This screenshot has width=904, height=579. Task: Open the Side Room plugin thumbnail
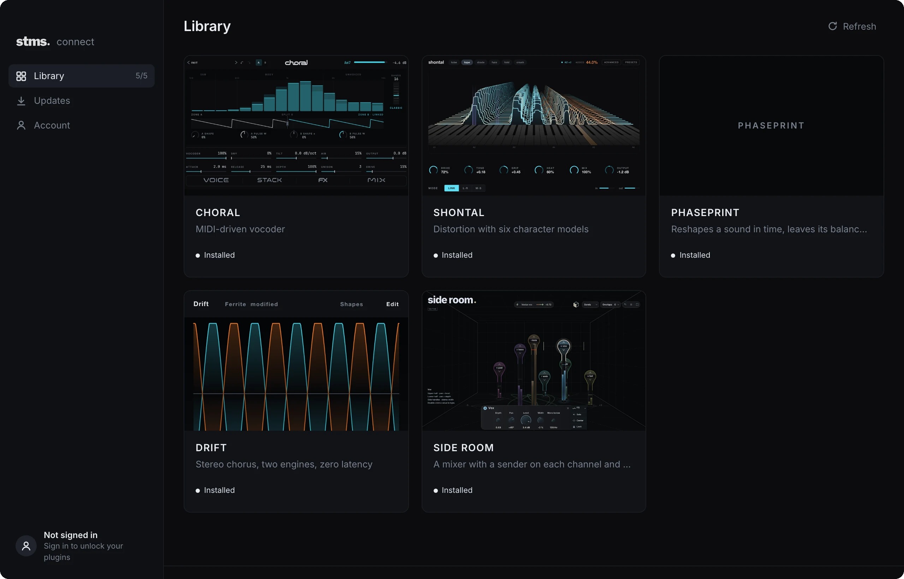534,360
